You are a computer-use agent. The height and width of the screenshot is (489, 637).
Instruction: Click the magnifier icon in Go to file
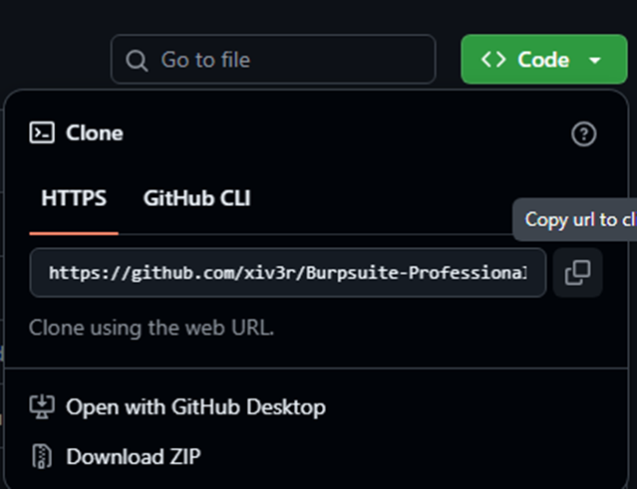coord(137,61)
